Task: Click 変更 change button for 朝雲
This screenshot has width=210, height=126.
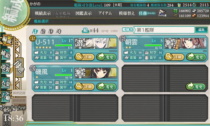Action: click(196, 57)
